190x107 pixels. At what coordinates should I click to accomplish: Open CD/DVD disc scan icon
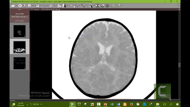[20, 6]
